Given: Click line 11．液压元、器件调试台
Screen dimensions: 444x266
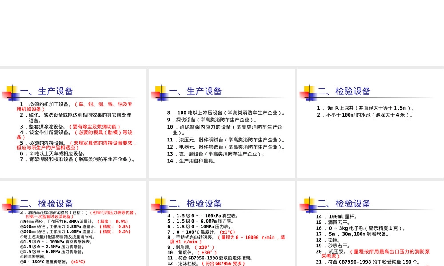Looking at the screenshot, I should coord(226,140).
